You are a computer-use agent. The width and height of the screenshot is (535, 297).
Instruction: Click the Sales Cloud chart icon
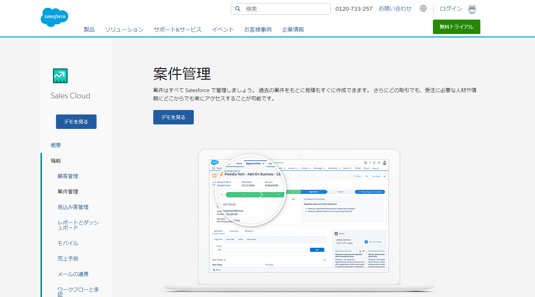coord(60,76)
